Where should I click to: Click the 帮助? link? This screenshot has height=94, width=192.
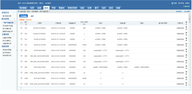click(x=187, y=3)
